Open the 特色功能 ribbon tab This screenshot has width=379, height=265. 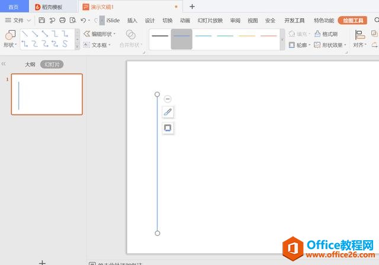(x=324, y=21)
